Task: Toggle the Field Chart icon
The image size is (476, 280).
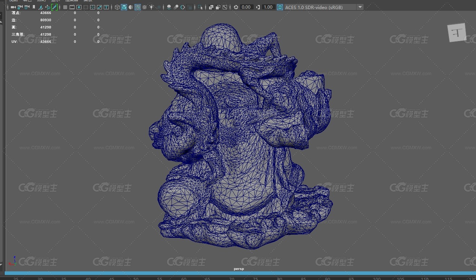Action: [93, 7]
